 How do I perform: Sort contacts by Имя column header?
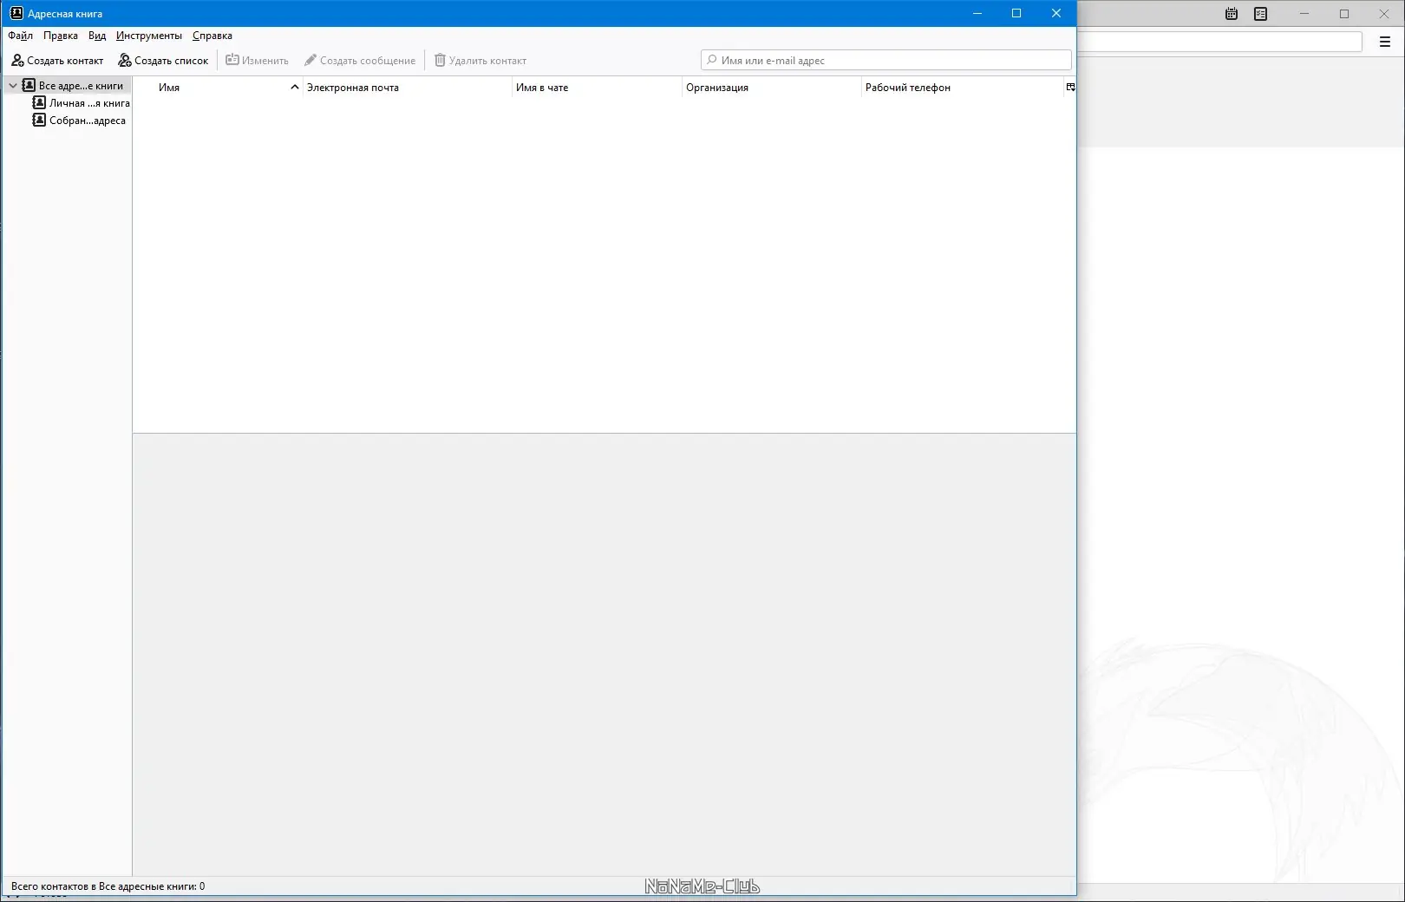click(218, 87)
